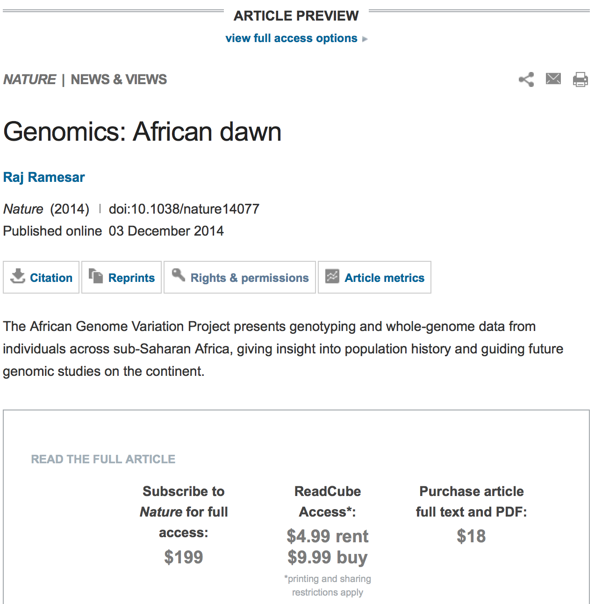The height and width of the screenshot is (604, 602).
Task: Click the Citation download icon
Action: click(18, 276)
